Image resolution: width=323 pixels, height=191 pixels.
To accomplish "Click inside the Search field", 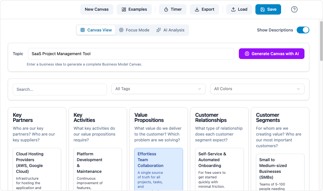I will (x=59, y=89).
